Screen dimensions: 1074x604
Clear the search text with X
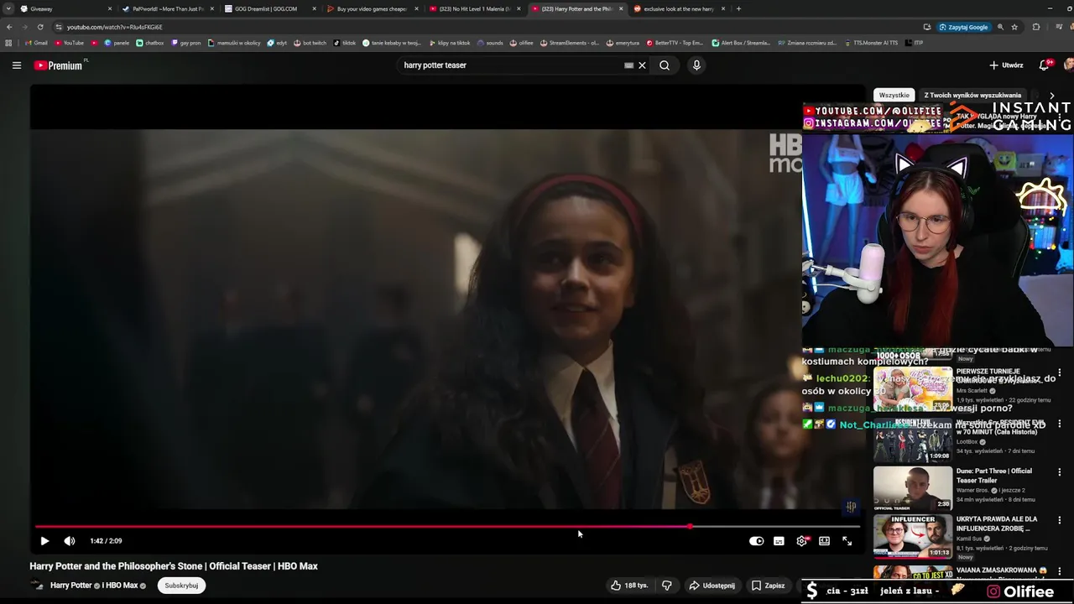click(x=642, y=65)
